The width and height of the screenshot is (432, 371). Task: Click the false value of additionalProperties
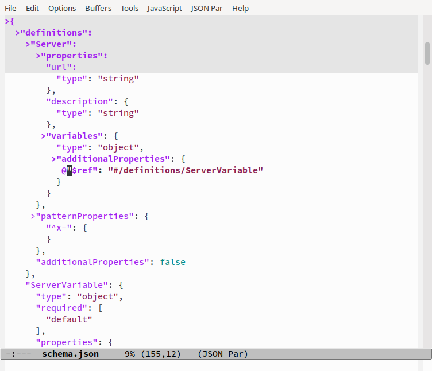pyautogui.click(x=173, y=262)
